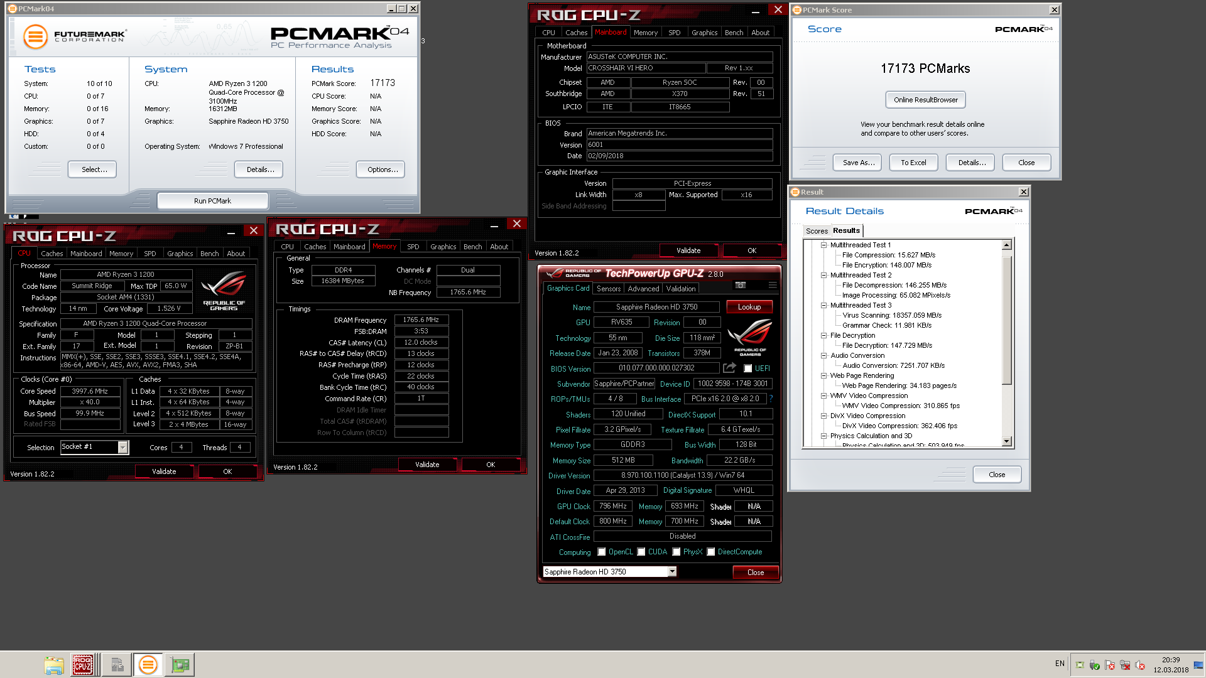The width and height of the screenshot is (1206, 678).
Task: Click To Excel button
Action: pyautogui.click(x=913, y=163)
